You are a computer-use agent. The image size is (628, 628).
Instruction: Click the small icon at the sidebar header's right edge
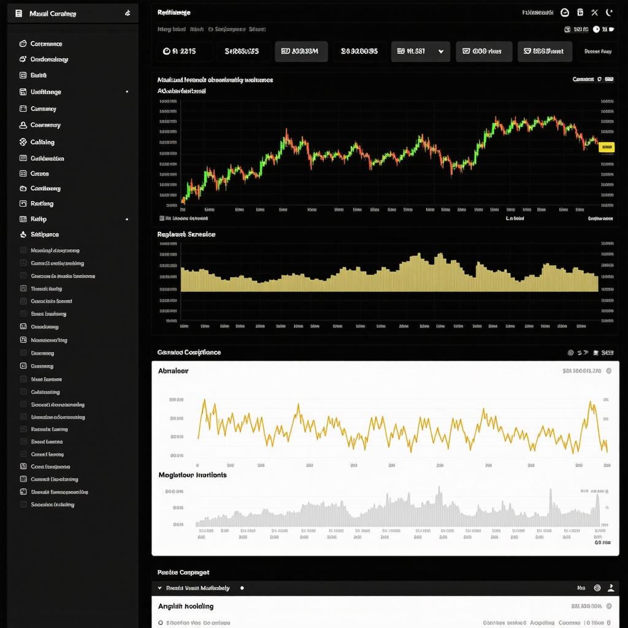point(128,13)
